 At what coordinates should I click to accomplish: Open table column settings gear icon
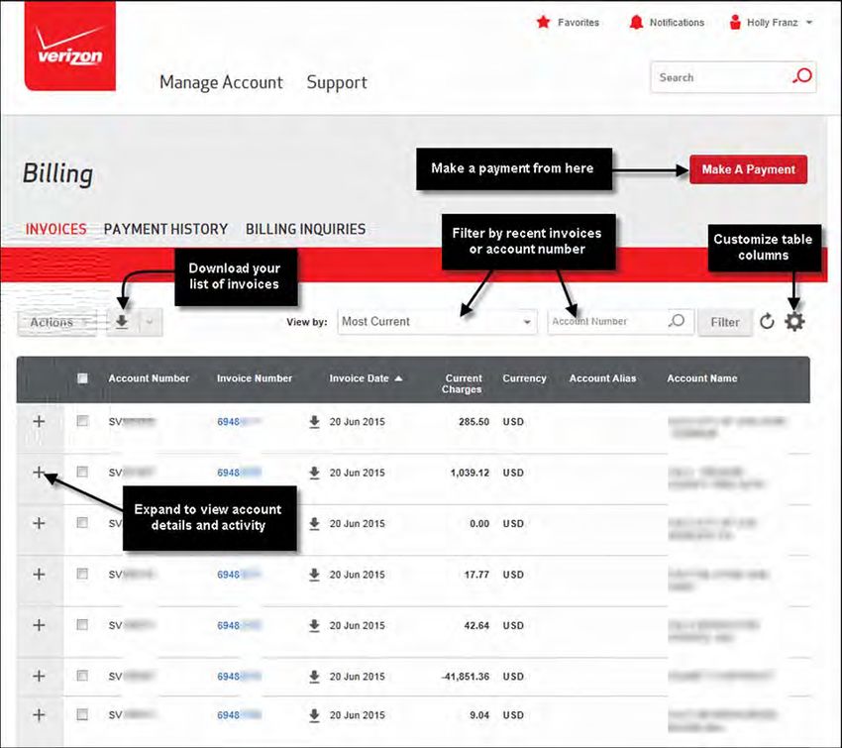coord(794,322)
